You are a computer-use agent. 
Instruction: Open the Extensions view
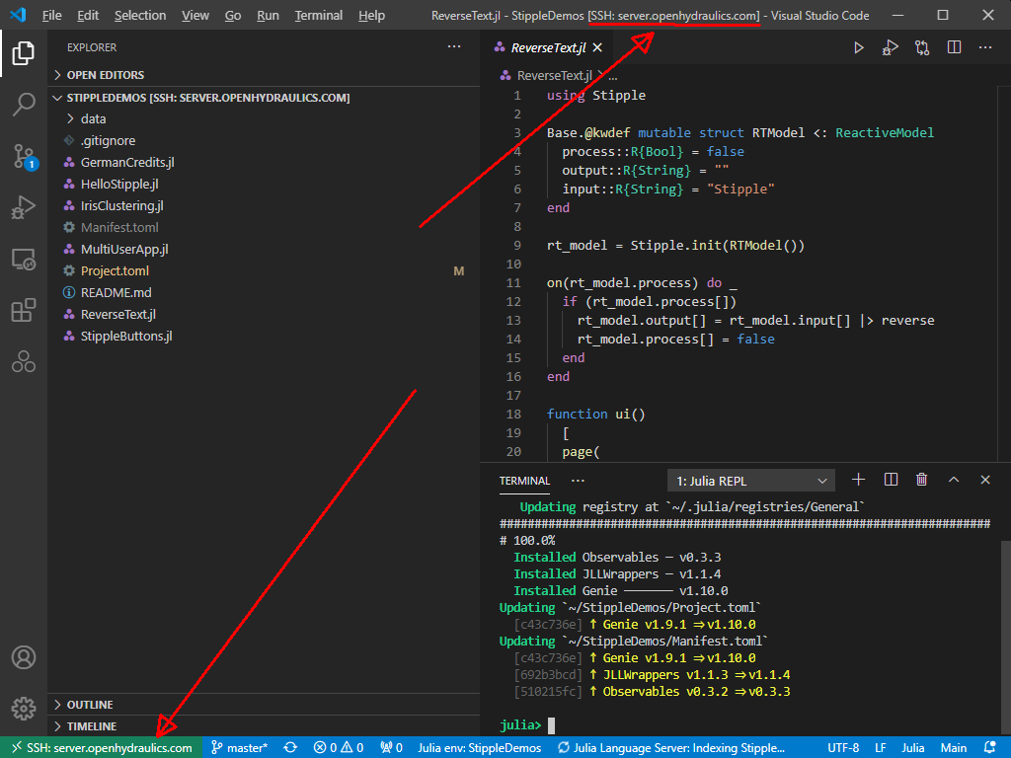click(x=24, y=311)
